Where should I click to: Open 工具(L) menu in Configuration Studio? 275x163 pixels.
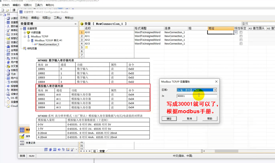coord(57,18)
